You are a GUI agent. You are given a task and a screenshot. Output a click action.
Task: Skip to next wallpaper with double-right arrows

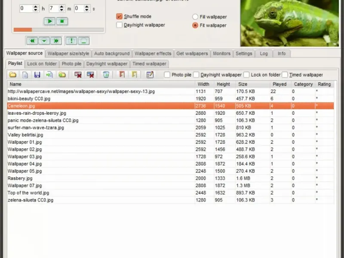(56, 41)
